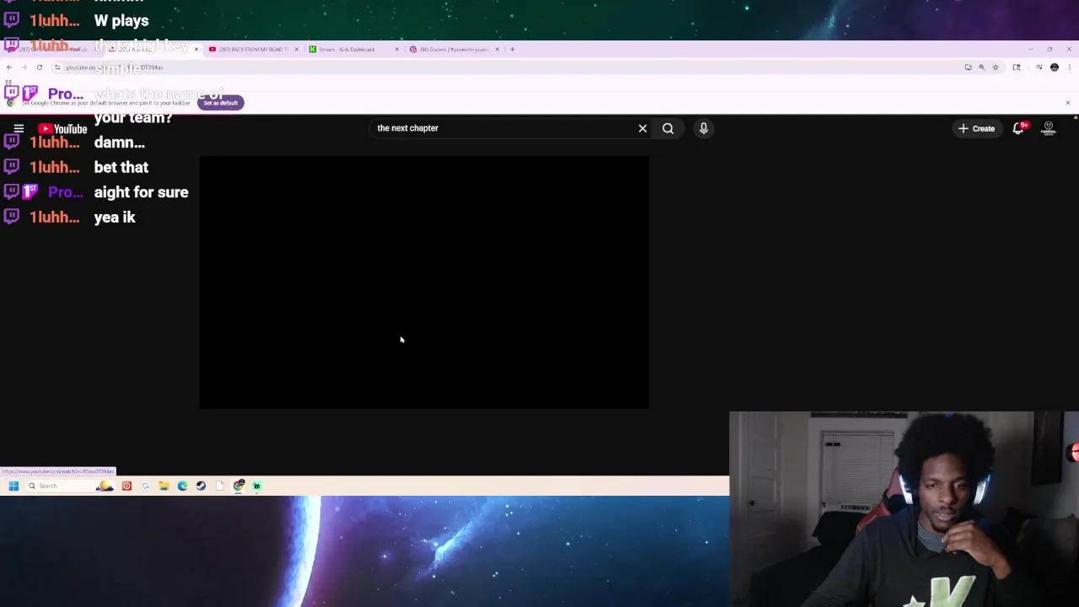Bookmark this page with the star icon
The width and height of the screenshot is (1079, 607).
[995, 67]
